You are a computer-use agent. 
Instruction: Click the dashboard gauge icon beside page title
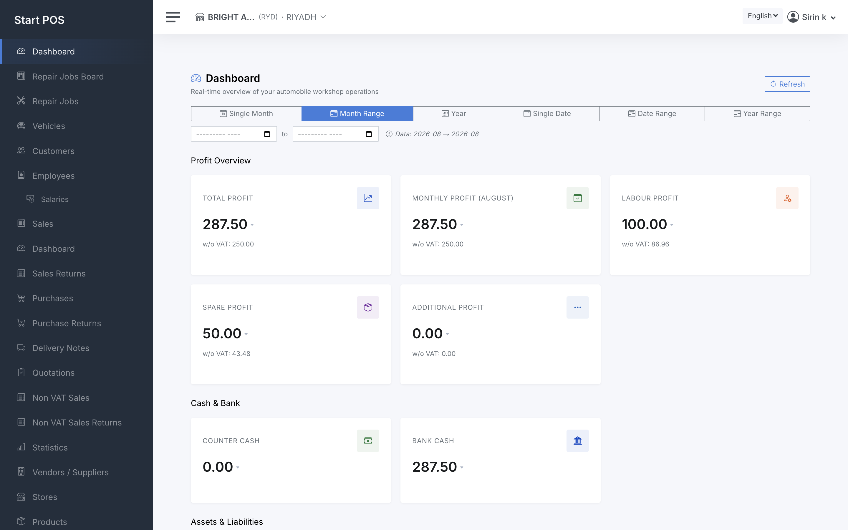point(196,78)
